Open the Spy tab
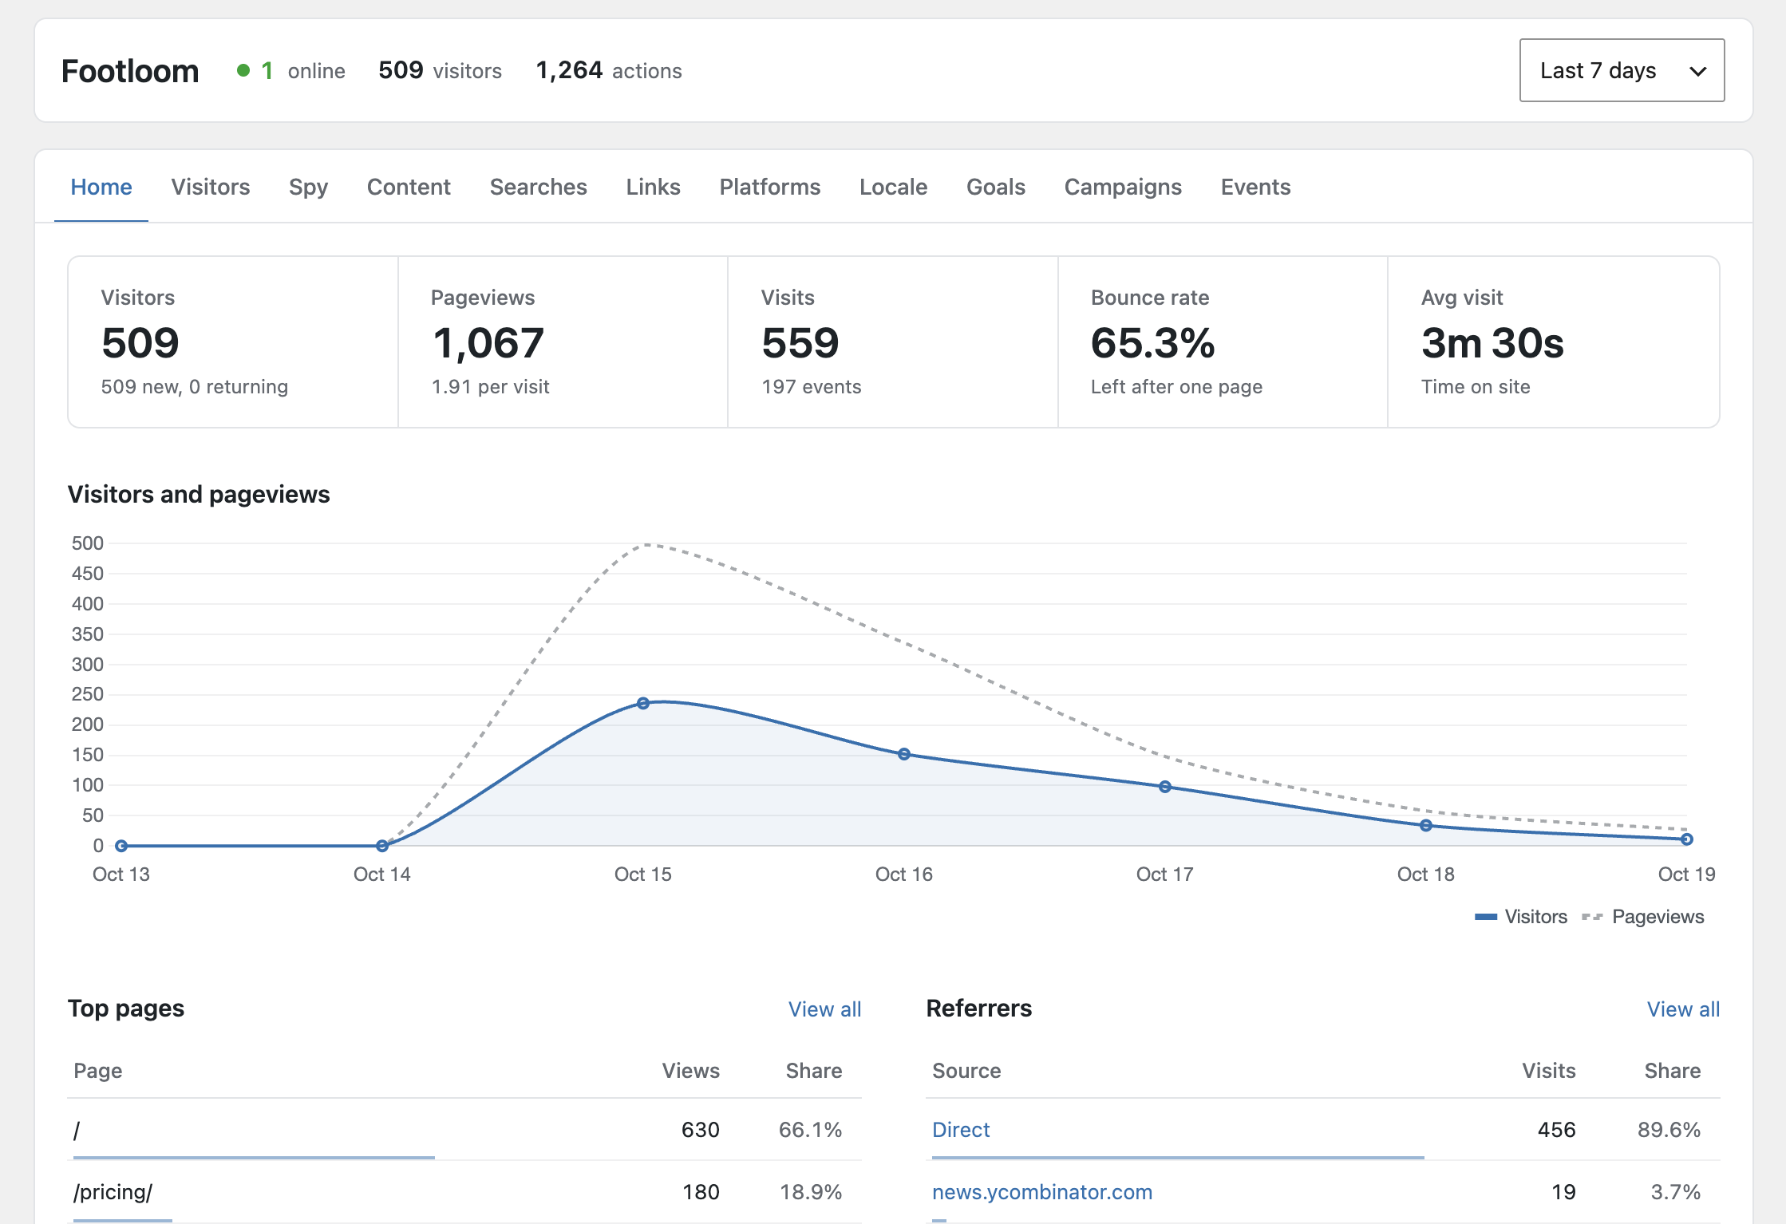Viewport: 1786px width, 1224px height. click(x=308, y=187)
